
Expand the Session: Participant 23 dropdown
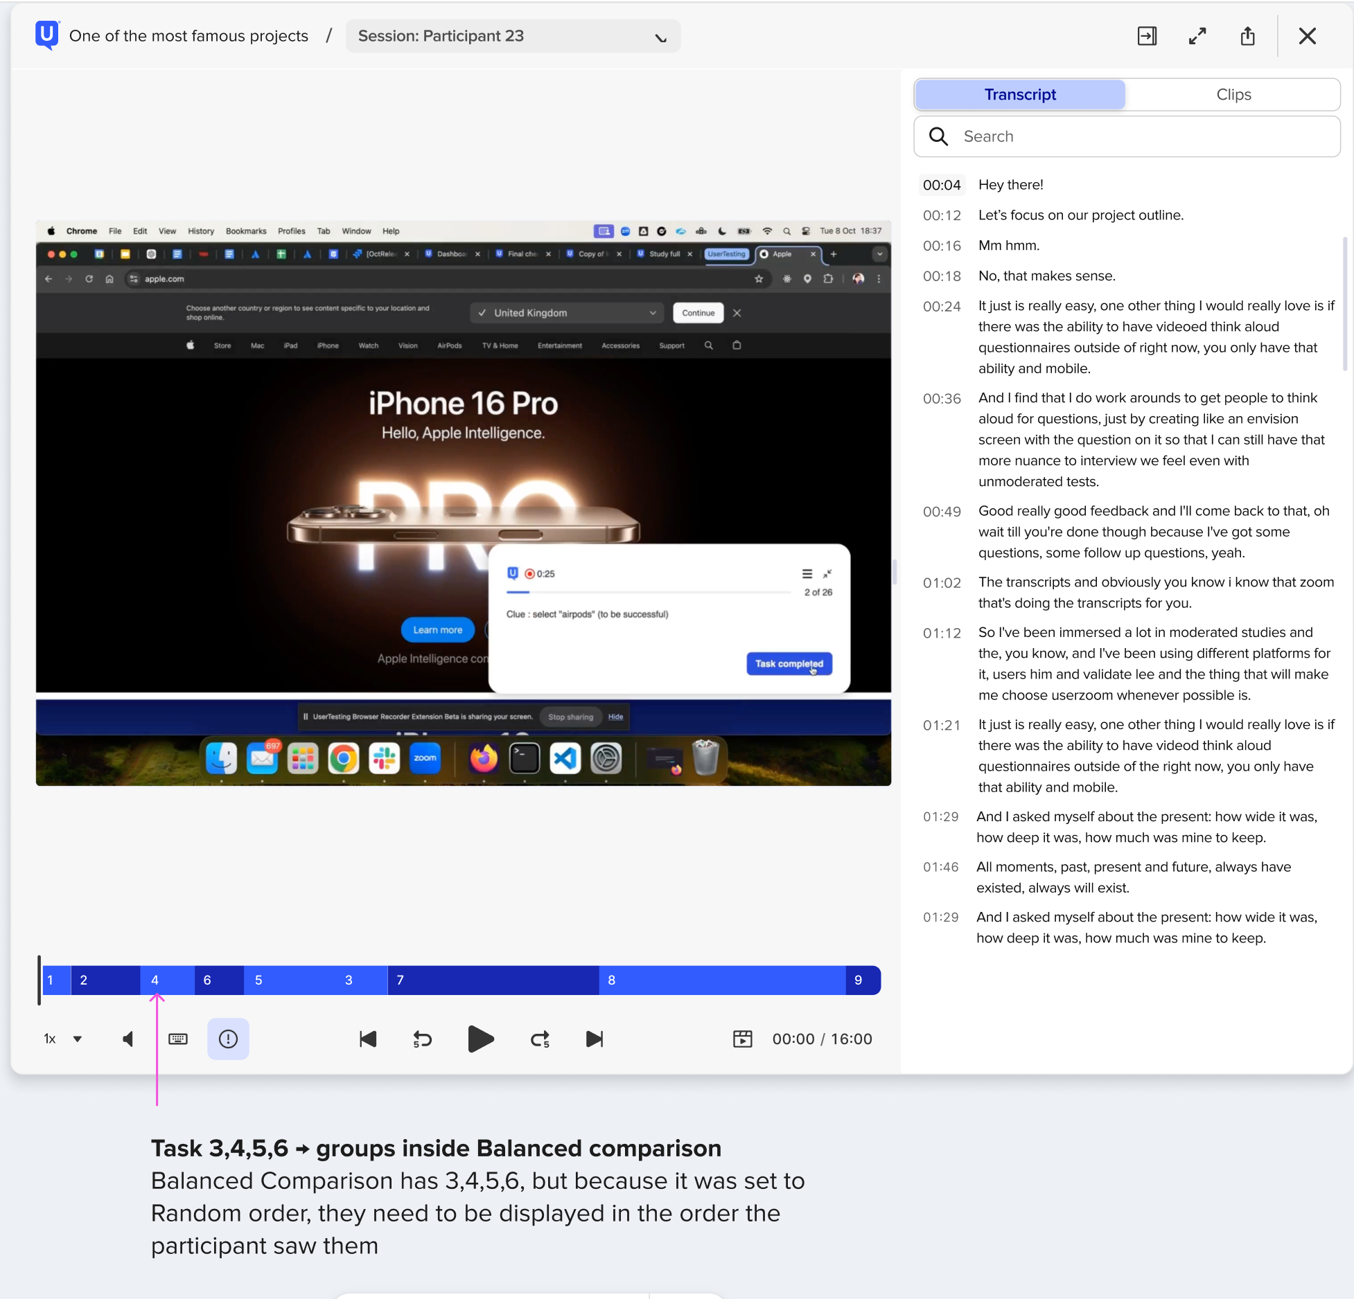click(x=513, y=36)
